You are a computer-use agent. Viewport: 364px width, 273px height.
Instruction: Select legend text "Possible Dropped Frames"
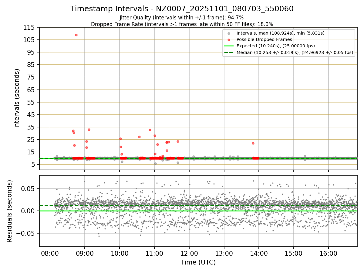[264, 40]
